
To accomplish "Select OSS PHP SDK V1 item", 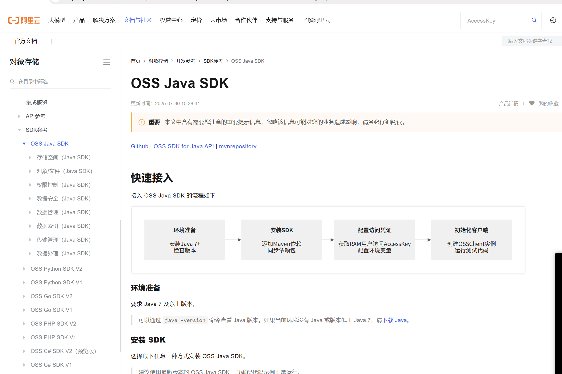I will click(53, 337).
